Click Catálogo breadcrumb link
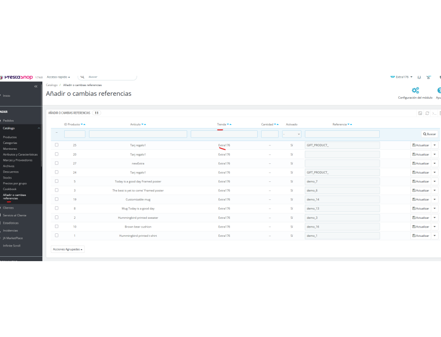 [52, 85]
